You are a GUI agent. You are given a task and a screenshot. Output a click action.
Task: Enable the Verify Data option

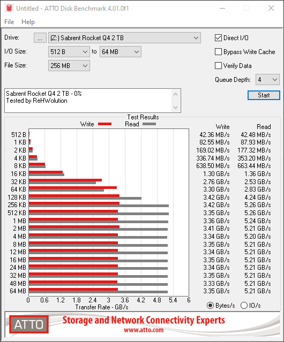pos(218,66)
